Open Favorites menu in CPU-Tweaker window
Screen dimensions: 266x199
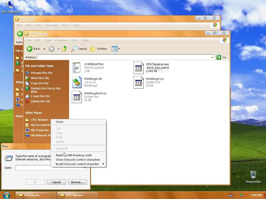[61, 40]
